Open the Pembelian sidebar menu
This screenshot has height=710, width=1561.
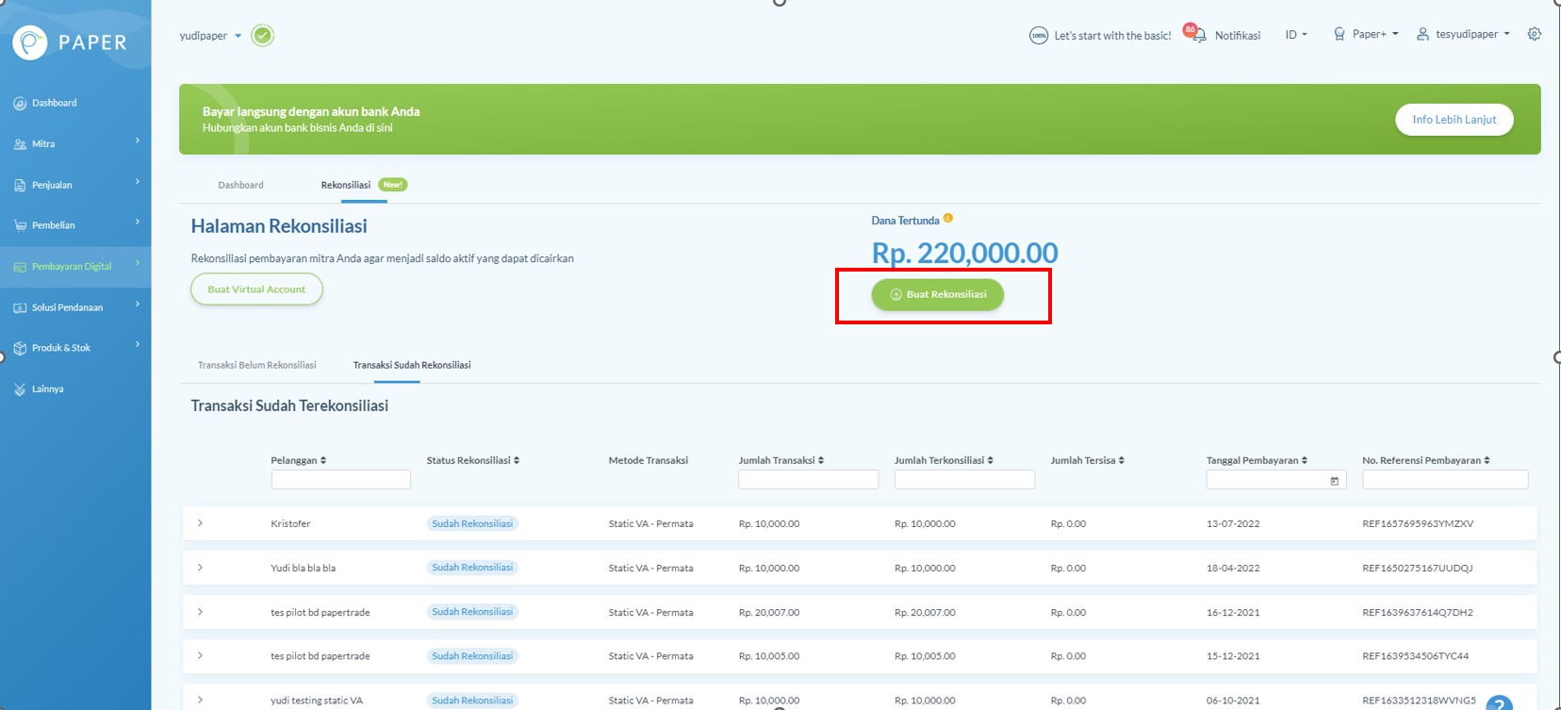(x=53, y=225)
